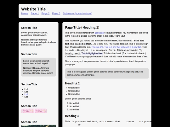170x127 pixels.
Task: Click the sidebar photo thumbnail at bottom
Action: coord(38,126)
